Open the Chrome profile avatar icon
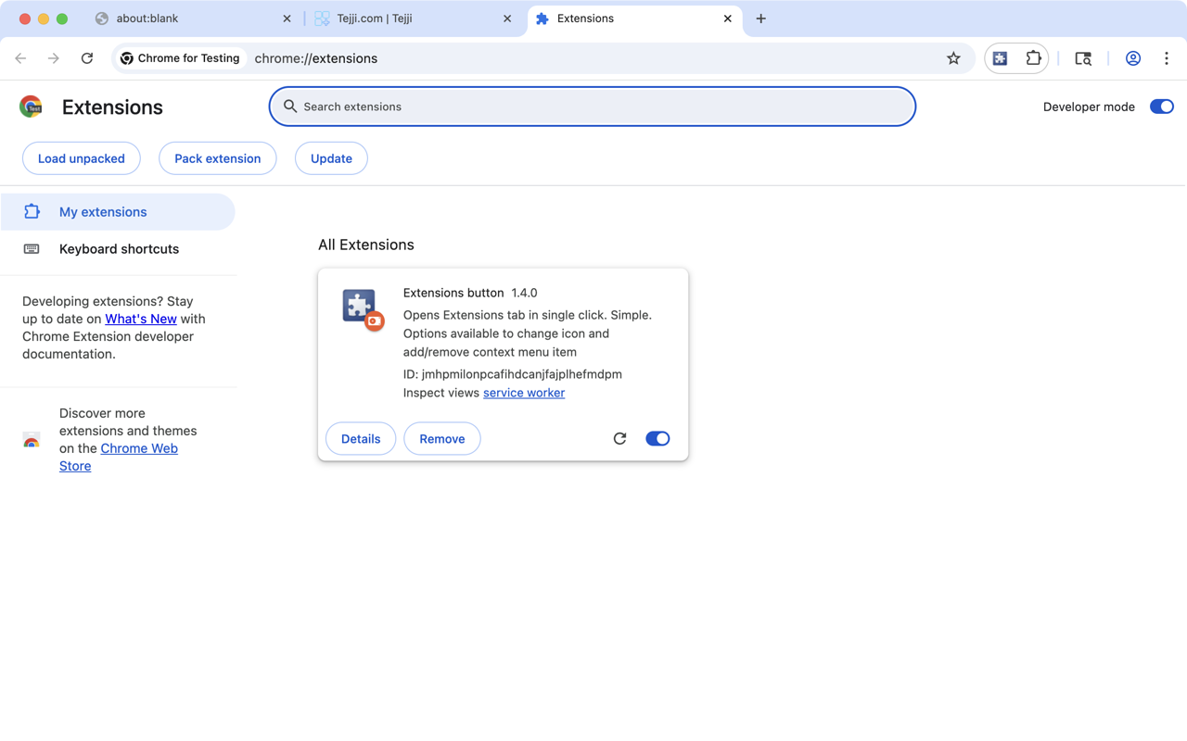The image size is (1187, 741). (1132, 57)
